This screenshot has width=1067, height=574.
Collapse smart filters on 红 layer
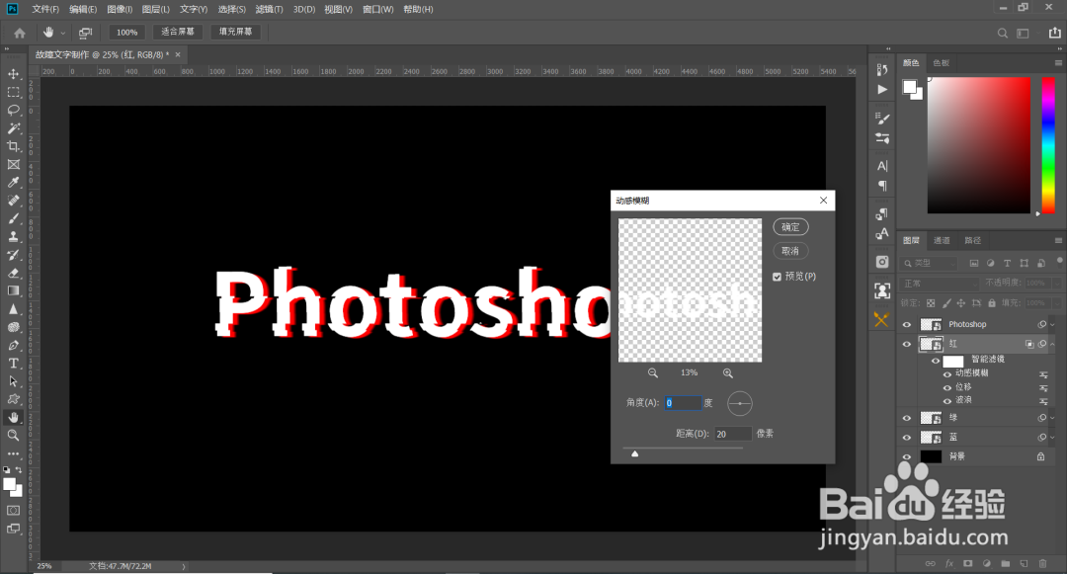pos(1053,345)
